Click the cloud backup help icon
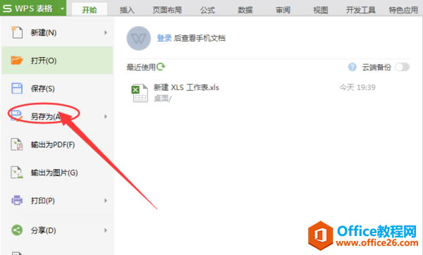 (352, 67)
